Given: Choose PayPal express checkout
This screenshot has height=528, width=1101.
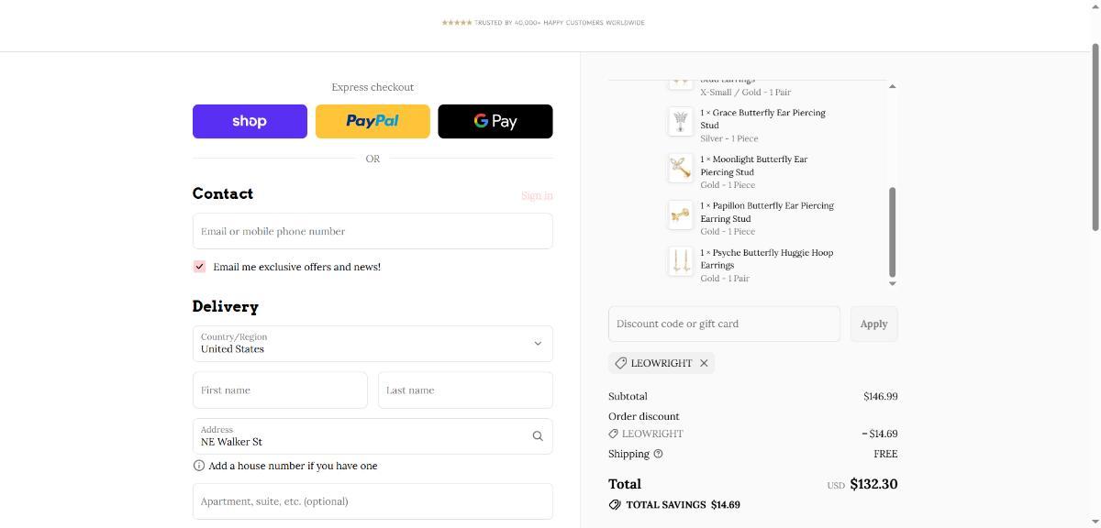Looking at the screenshot, I should click(373, 121).
